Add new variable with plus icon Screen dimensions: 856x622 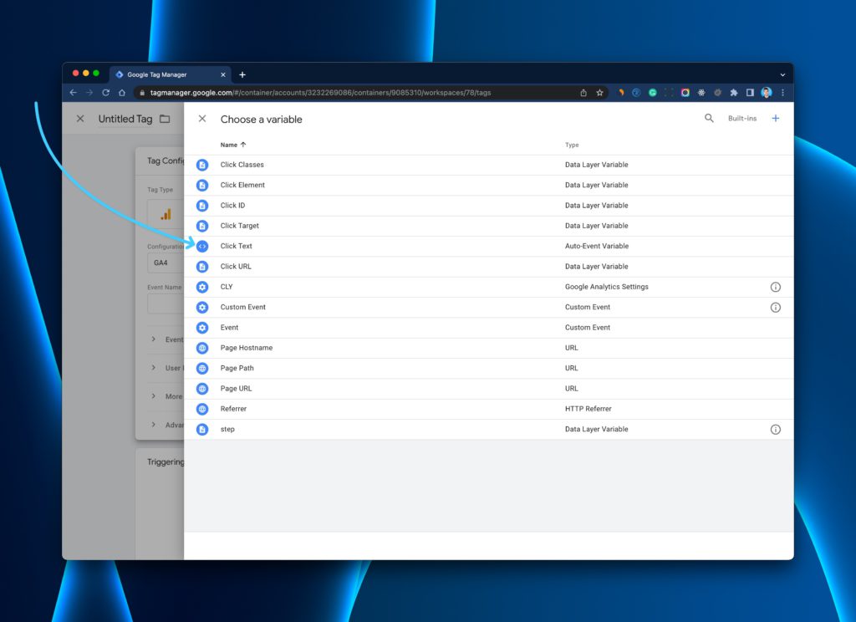point(775,118)
